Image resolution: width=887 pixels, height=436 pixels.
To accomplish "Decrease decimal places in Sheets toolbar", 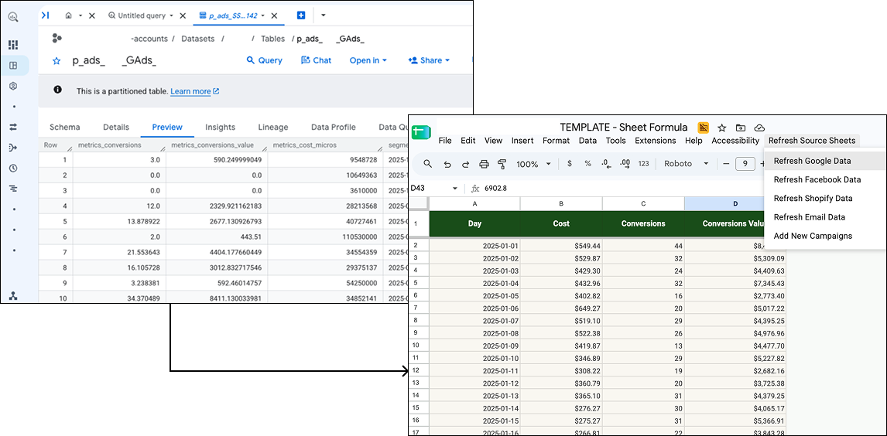I will [x=606, y=164].
